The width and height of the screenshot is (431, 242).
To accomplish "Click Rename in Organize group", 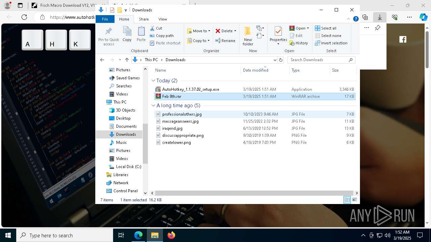I will [225, 41].
